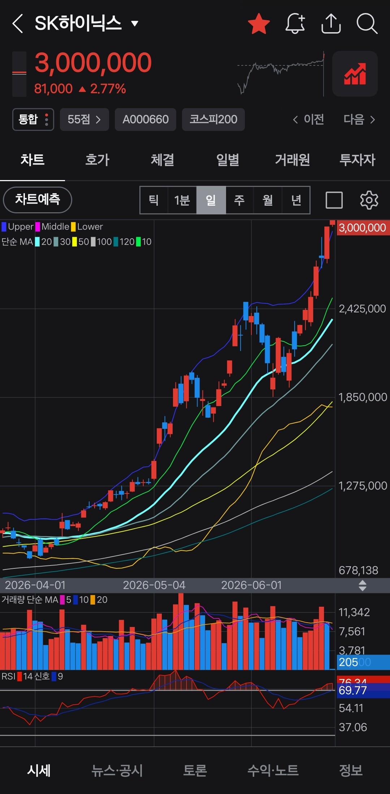This screenshot has width=390, height=794.
Task: Tap the fullscreen square icon
Action: [x=334, y=200]
